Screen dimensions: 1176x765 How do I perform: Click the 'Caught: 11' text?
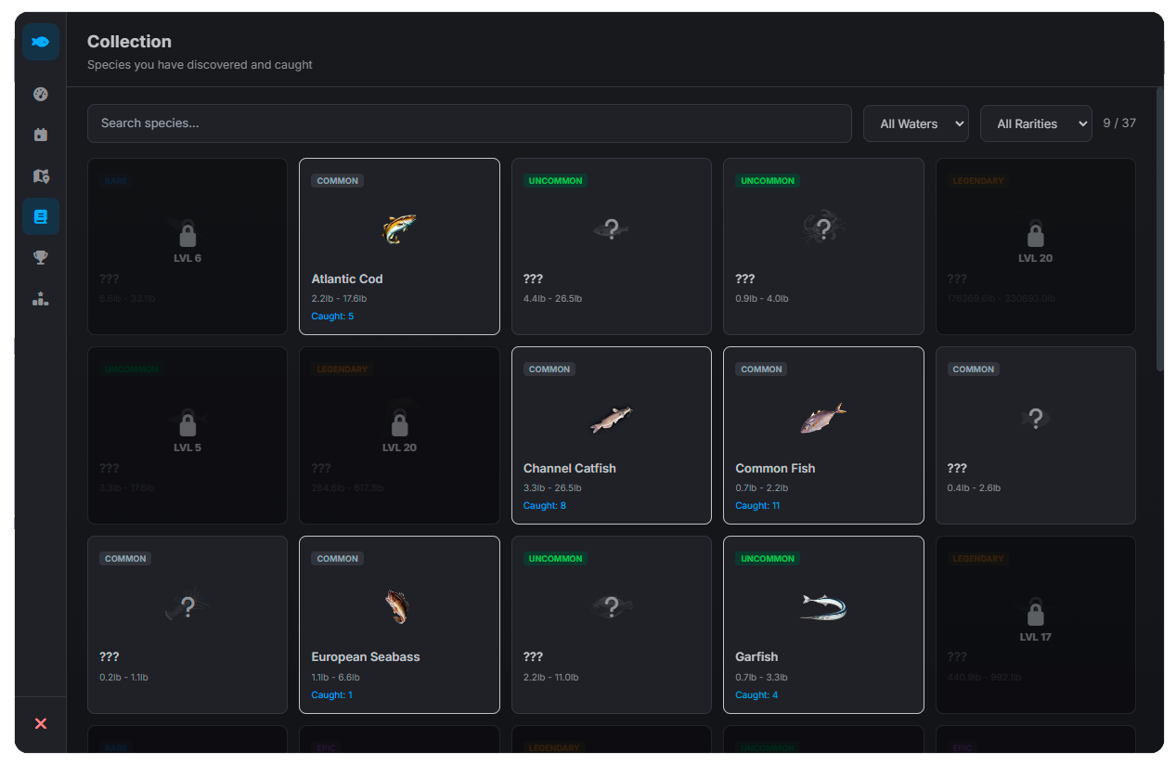[x=757, y=506]
